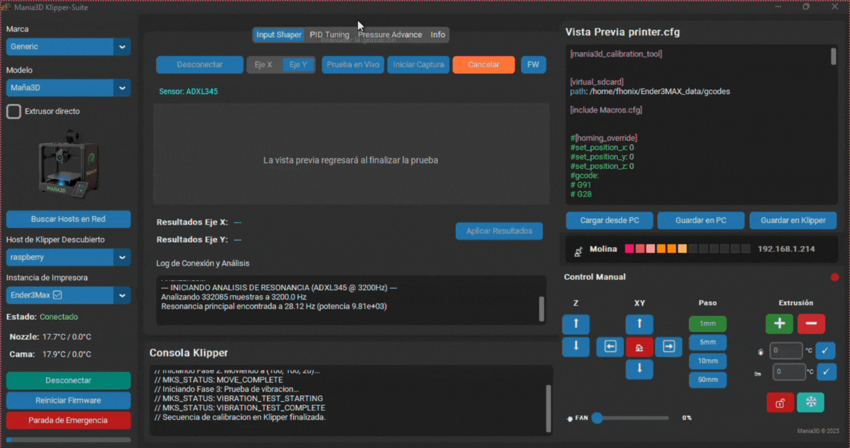Click the green extrude plus button
The image size is (850, 448).
[779, 324]
